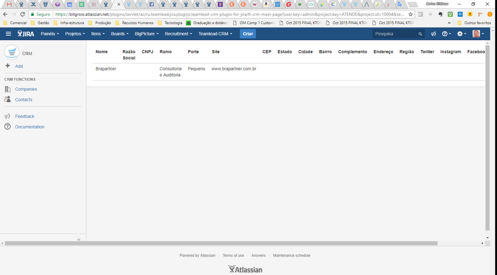Click the Razão Social column header

click(129, 55)
